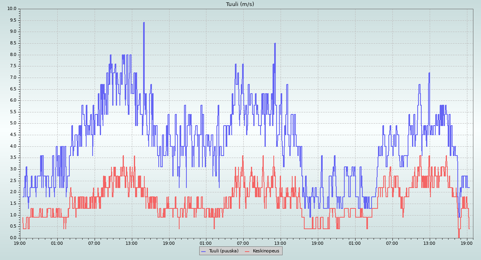Click the rightmost 19:00 x-axis label
481x260 pixels.
click(x=467, y=243)
